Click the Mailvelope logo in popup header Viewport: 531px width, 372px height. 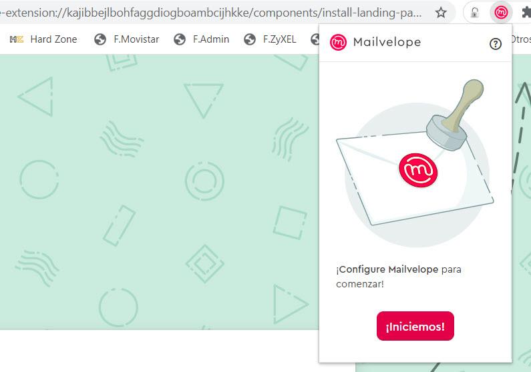(338, 42)
